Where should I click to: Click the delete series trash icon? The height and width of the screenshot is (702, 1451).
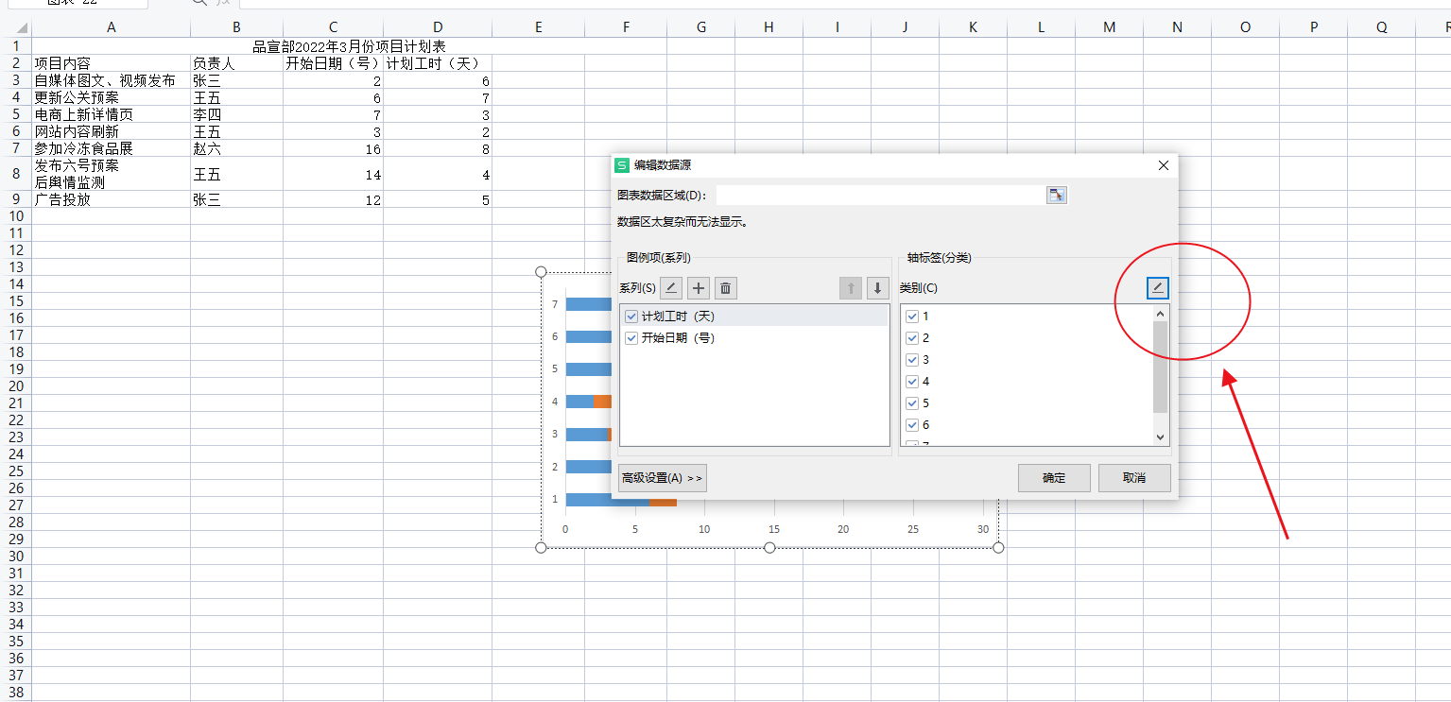725,287
